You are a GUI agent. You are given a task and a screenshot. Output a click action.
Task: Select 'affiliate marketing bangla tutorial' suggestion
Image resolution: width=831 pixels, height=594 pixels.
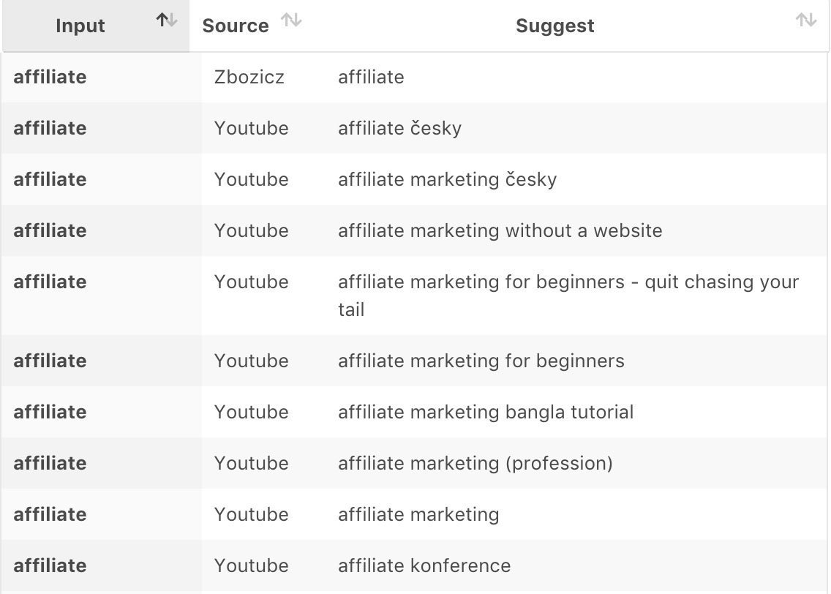486,413
